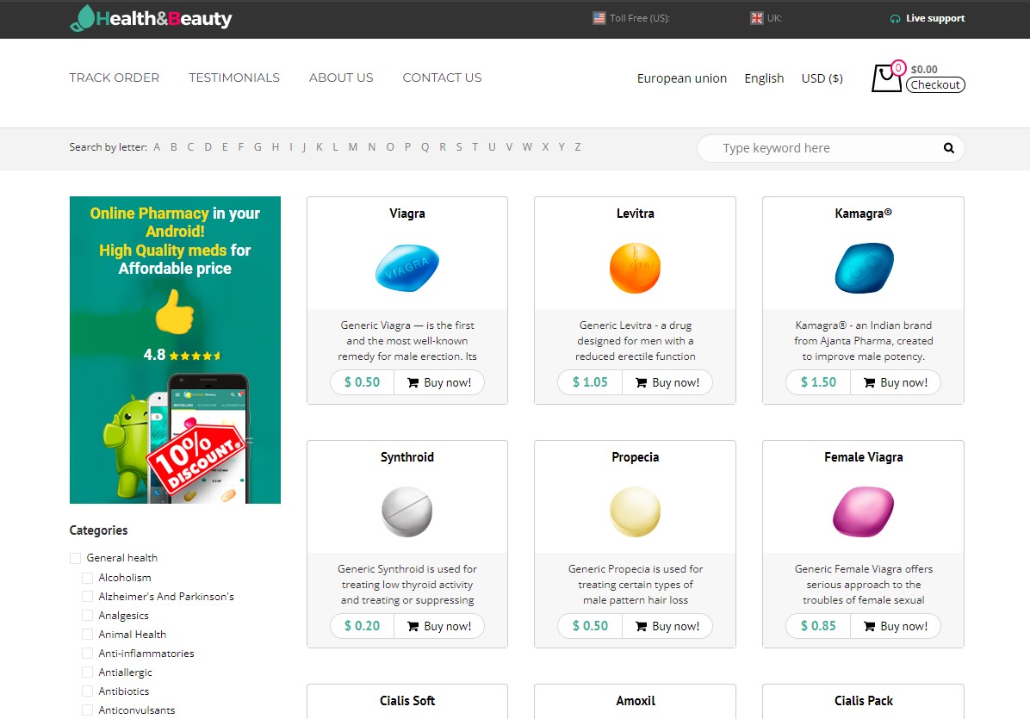Tick the Anti-inflammatories checkbox
The height and width of the screenshot is (719, 1030).
(x=87, y=654)
